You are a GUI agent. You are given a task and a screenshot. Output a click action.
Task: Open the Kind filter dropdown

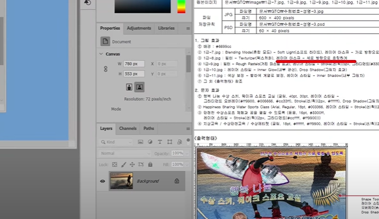(116, 142)
